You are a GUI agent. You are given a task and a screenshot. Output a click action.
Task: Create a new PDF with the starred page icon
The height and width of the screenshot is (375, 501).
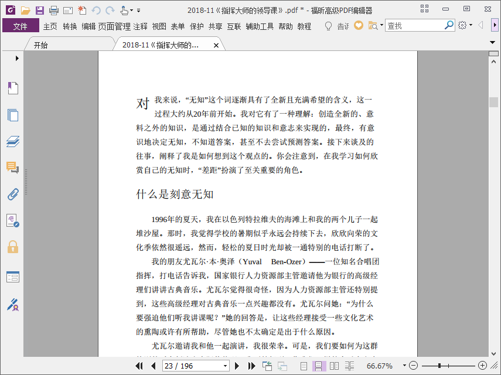tap(82, 10)
